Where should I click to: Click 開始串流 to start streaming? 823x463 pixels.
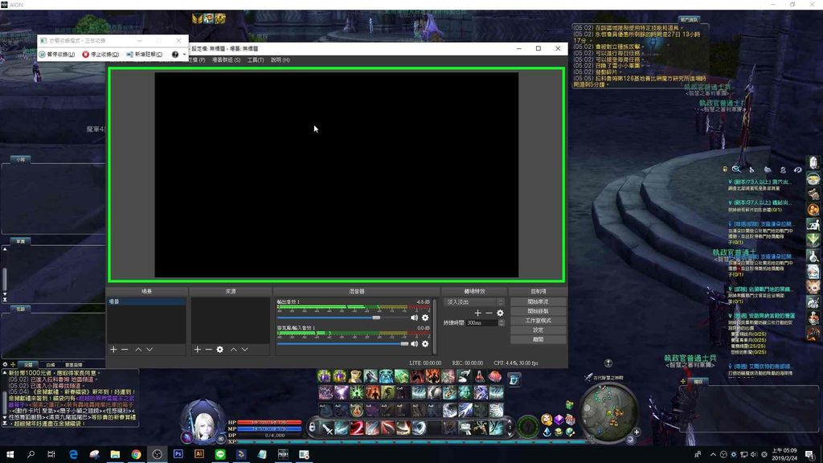pos(538,302)
